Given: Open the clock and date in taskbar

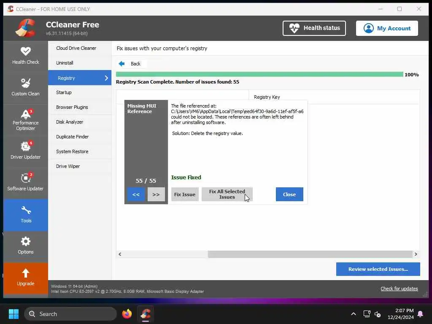Looking at the screenshot, I should (x=400, y=314).
